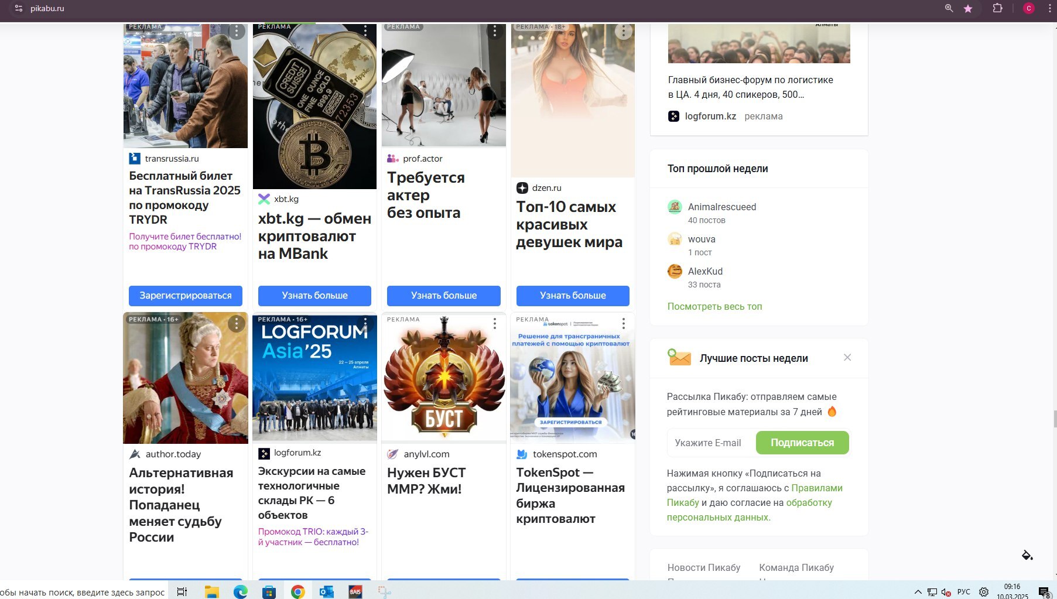Open Посмотреть весь топ link
This screenshot has width=1057, height=599.
click(x=714, y=306)
